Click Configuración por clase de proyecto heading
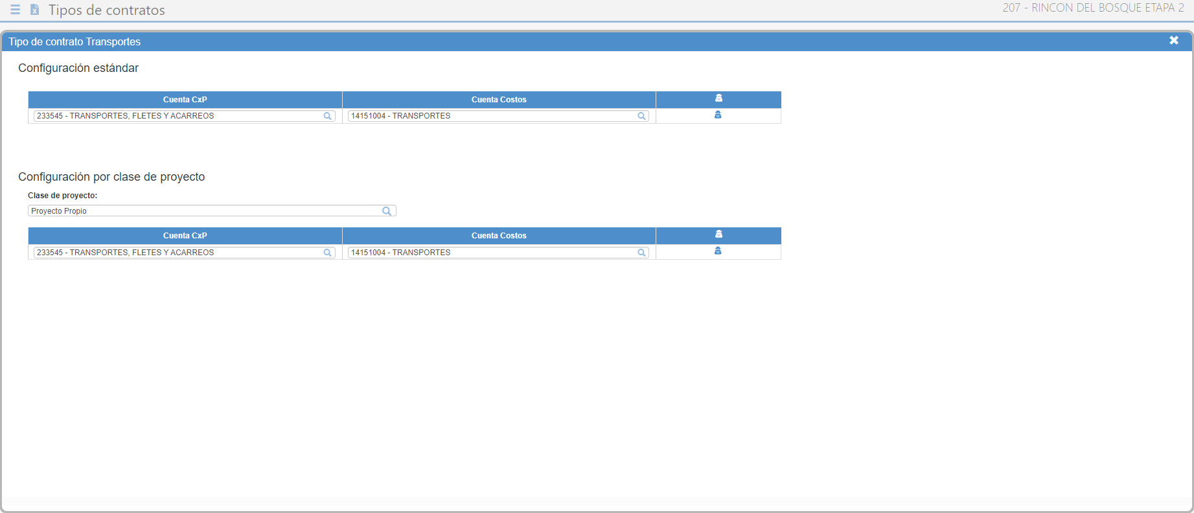Image resolution: width=1194 pixels, height=513 pixels. coord(111,177)
